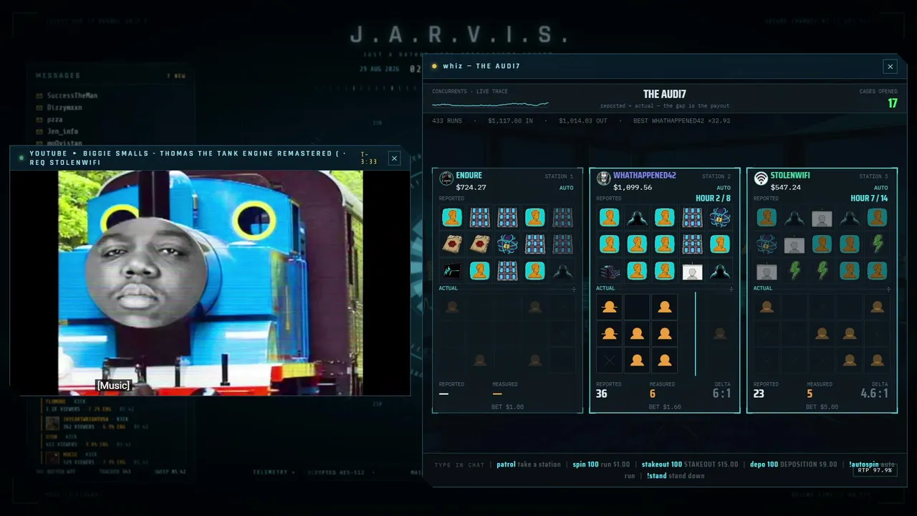Viewport: 917px width, 516px height.
Task: Select the hooded figure symbol in ENDURE's grid
Action: coord(562,271)
